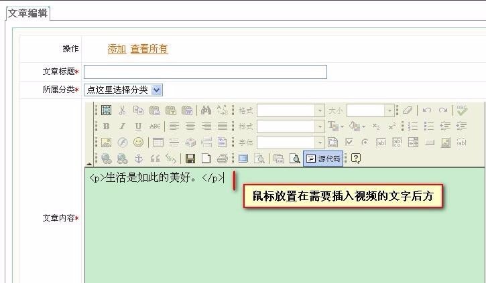Insert a bulleted list
This screenshot has width=486, height=283.
[429, 126]
